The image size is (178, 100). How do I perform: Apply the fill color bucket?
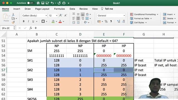[53, 21]
